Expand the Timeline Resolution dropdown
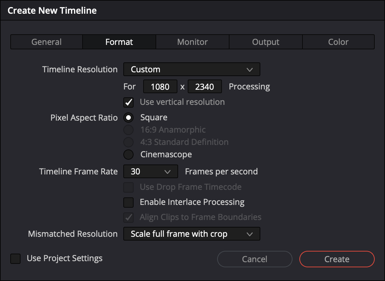Screen dimensions: 385x281 coord(191,69)
